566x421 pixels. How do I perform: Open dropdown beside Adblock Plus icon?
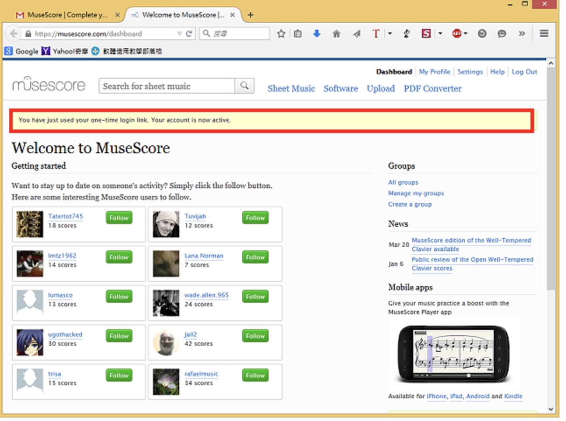tap(466, 34)
